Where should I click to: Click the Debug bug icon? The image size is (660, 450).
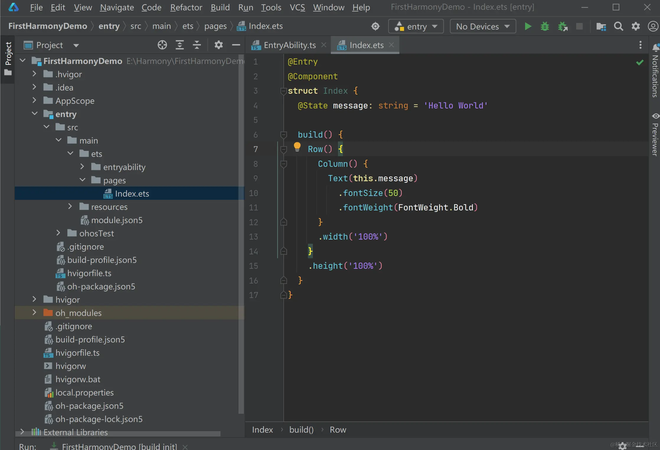(x=545, y=27)
